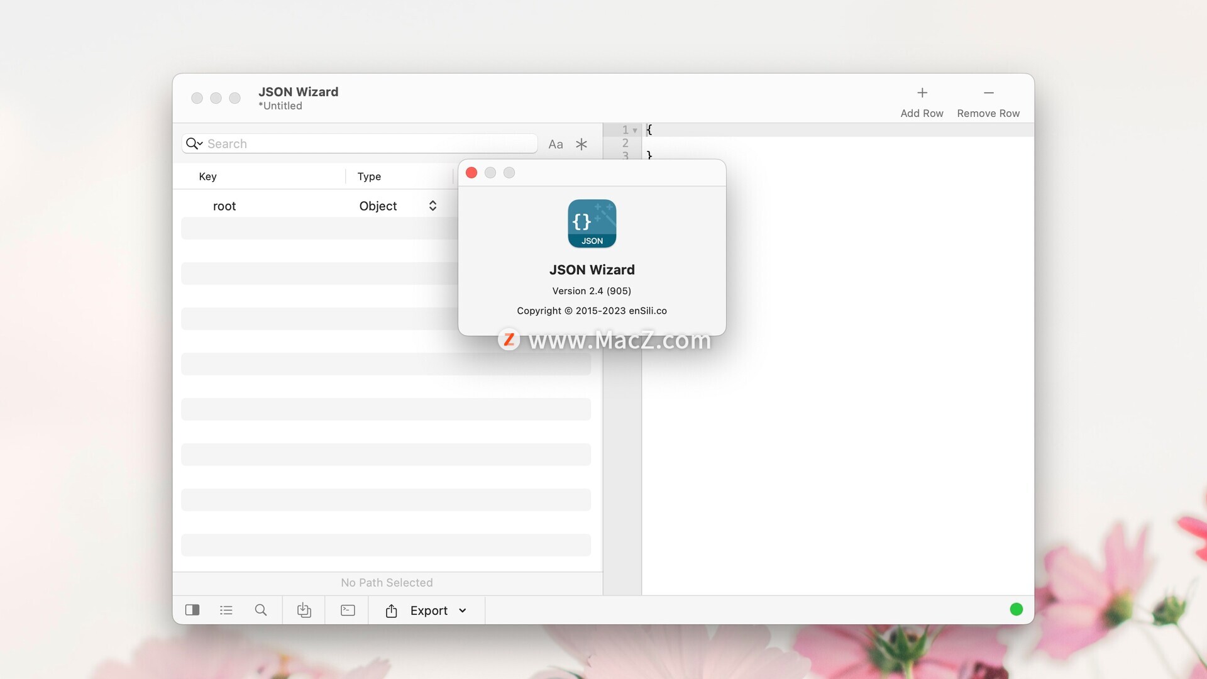Show the list outline view icon
This screenshot has width=1207, height=679.
226,610
